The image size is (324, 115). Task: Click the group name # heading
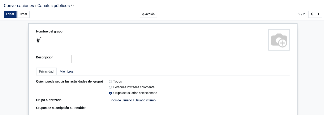pyautogui.click(x=39, y=40)
